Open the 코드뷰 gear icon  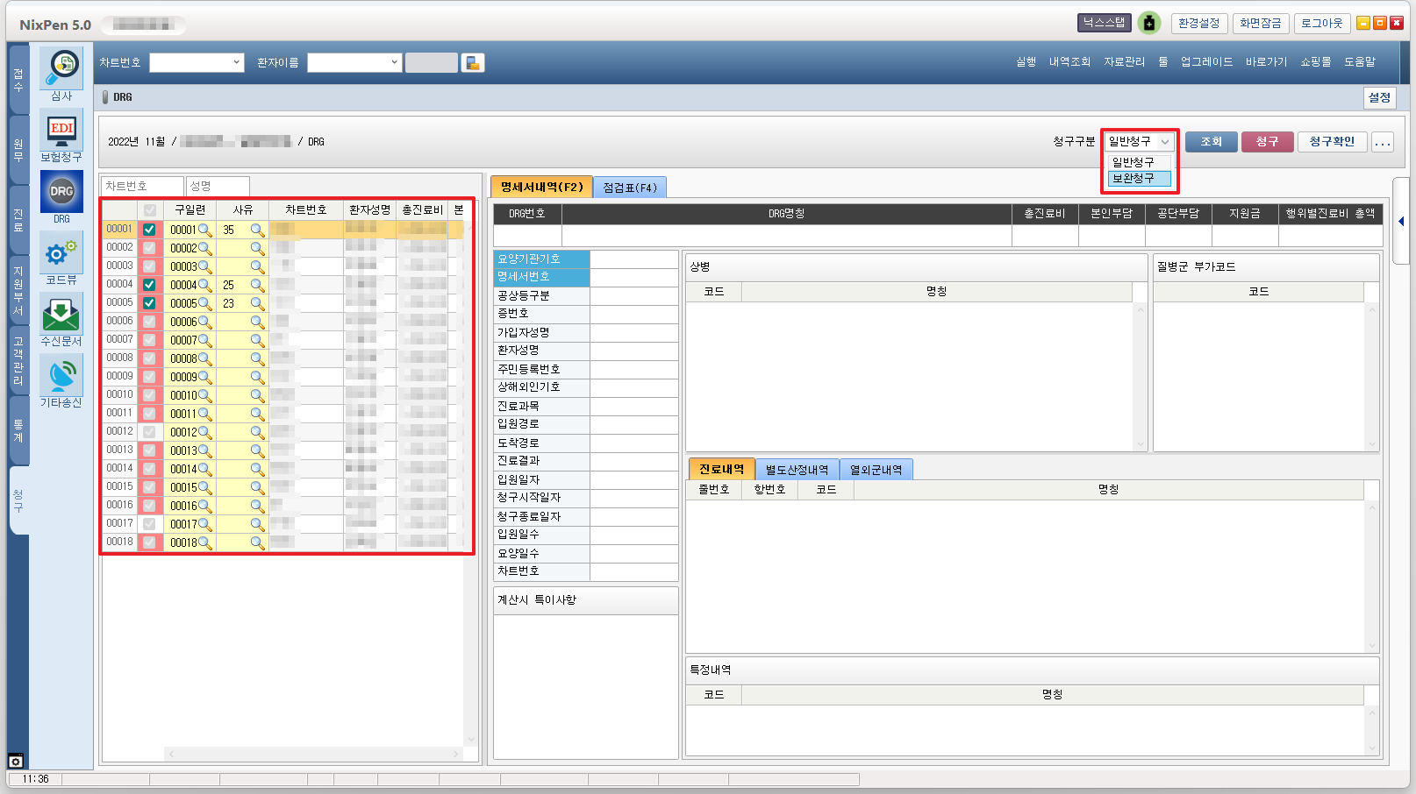61,253
